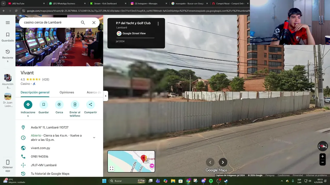Screen dimensions: 330x185
Task: Focus the 'casino cerca de Lambaré' search field
Action: (50, 22)
